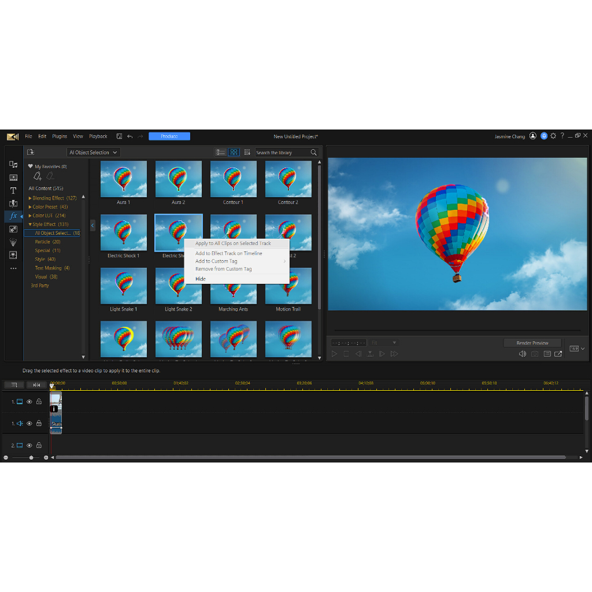The width and height of the screenshot is (592, 592).
Task: Open the Plugins menu
Action: (60, 136)
